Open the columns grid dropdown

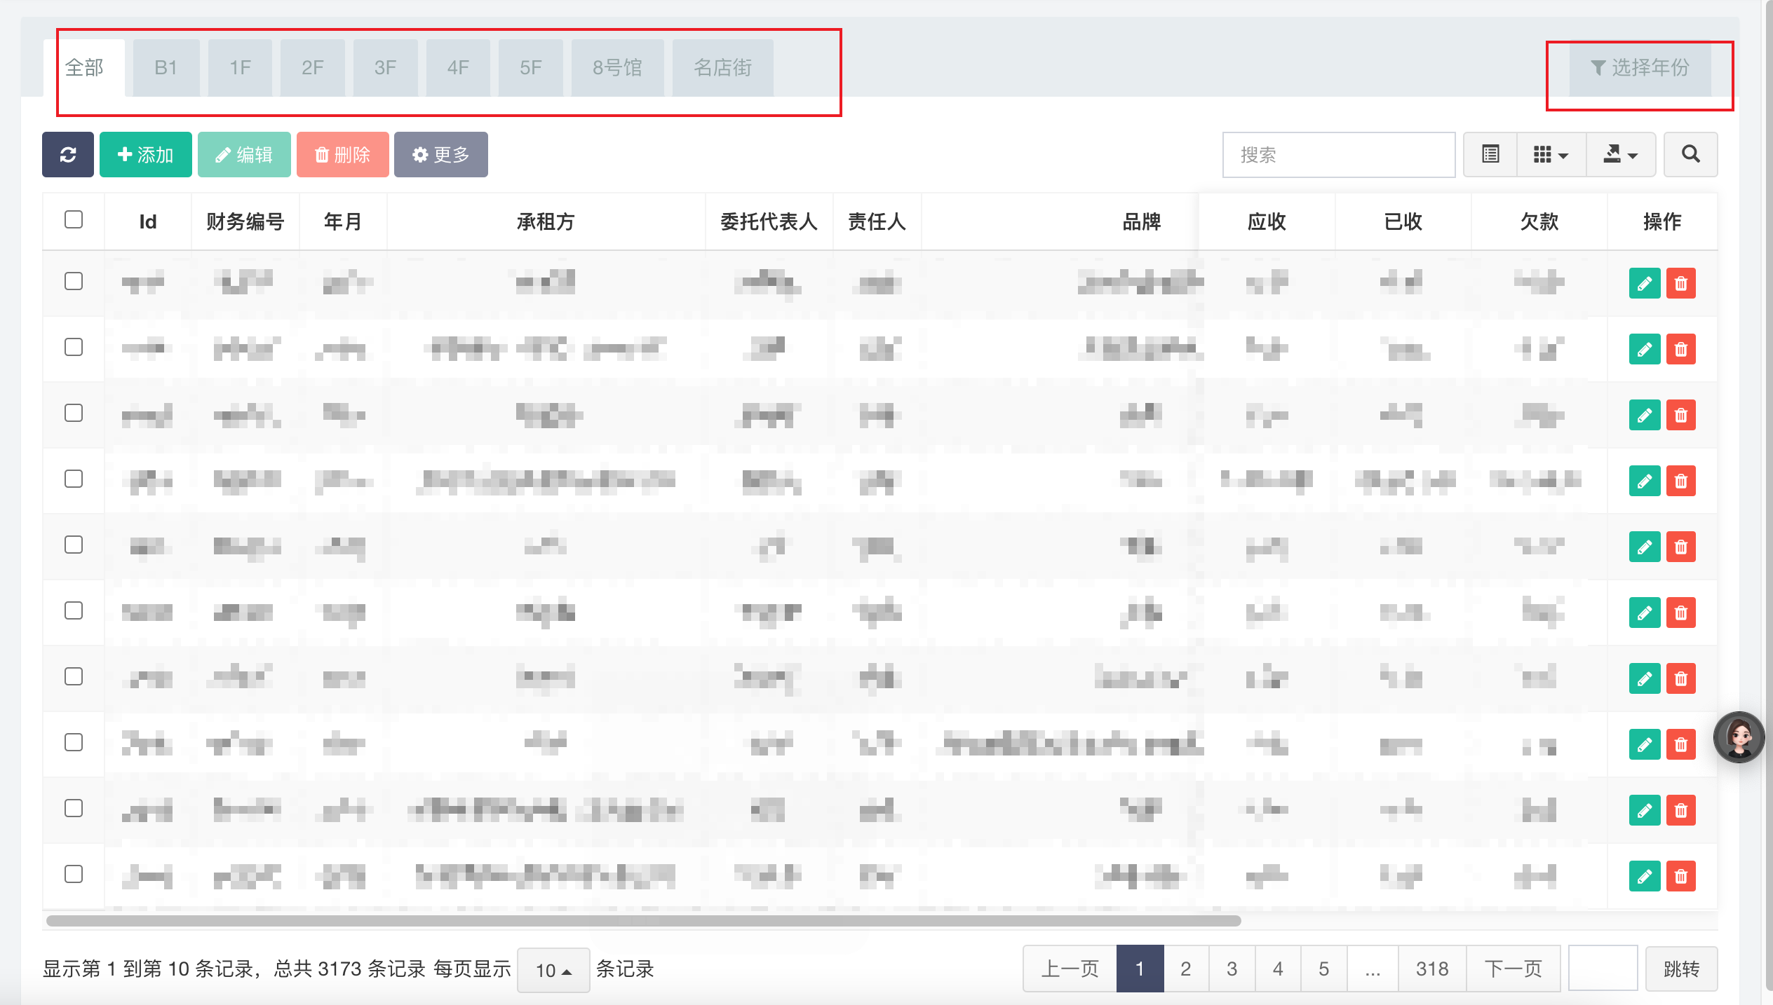pos(1551,154)
